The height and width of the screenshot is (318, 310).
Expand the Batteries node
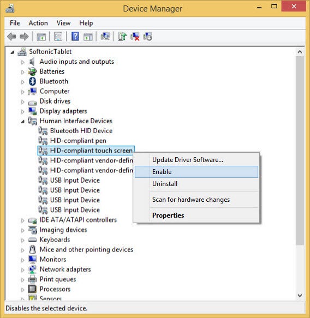[x=23, y=72]
